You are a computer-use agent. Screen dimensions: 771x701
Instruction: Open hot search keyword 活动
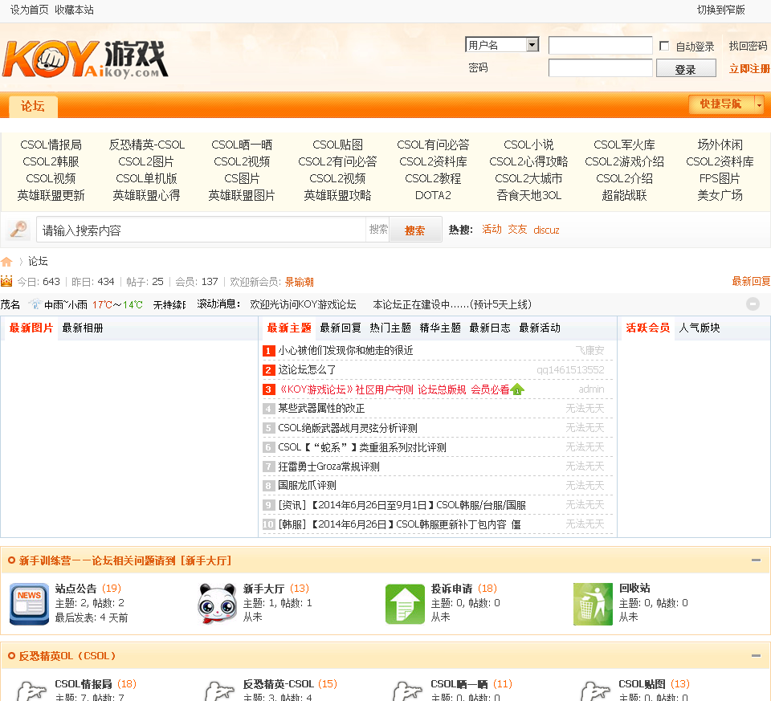tap(492, 229)
